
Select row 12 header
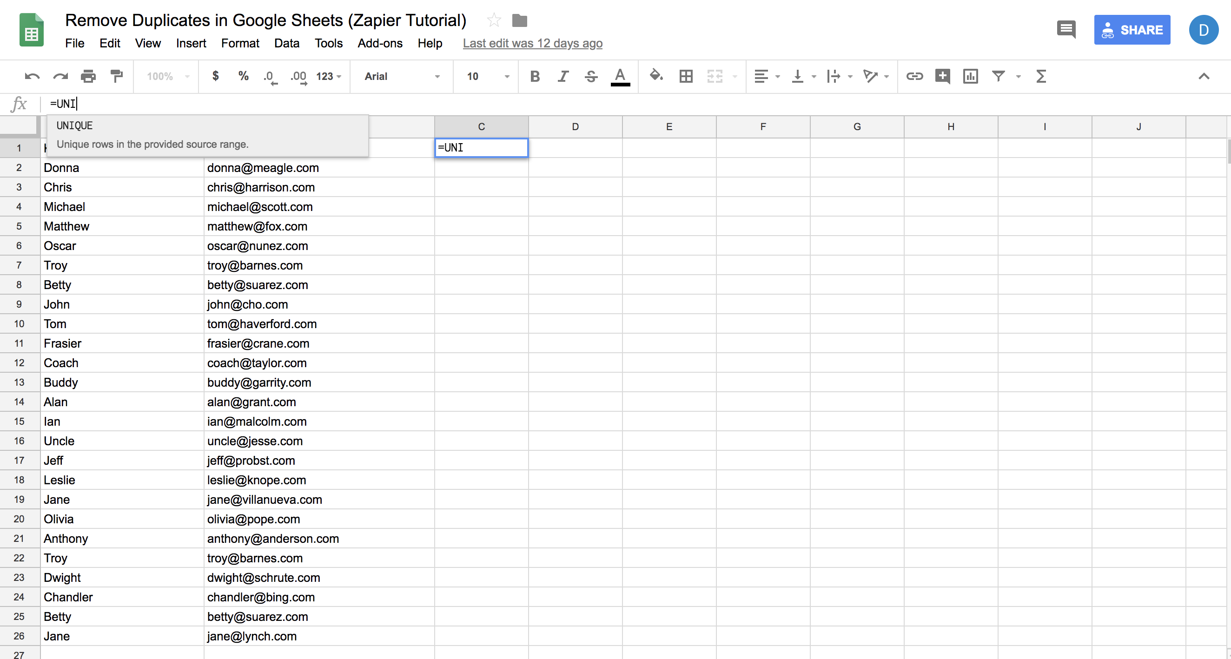click(19, 362)
